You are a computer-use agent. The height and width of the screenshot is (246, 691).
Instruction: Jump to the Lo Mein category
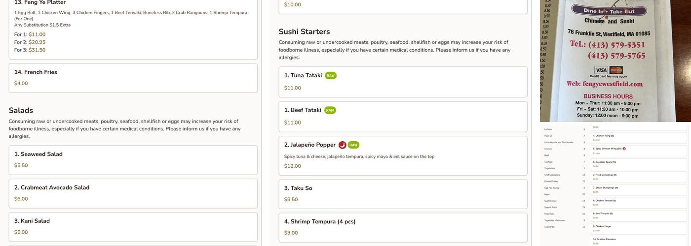[x=548, y=129]
